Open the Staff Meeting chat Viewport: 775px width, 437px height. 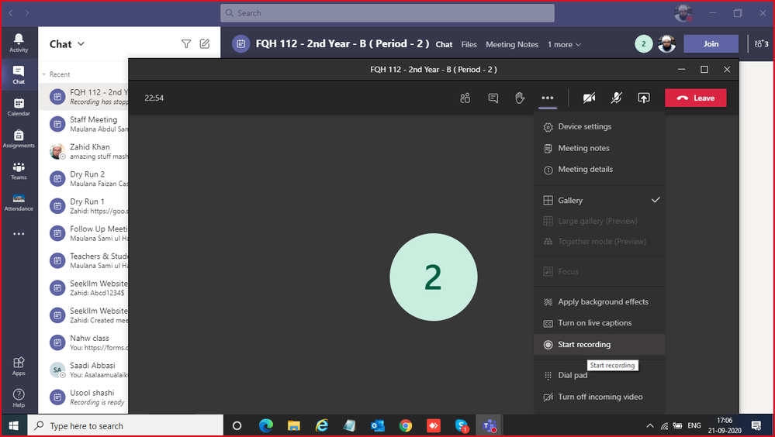pyautogui.click(x=83, y=124)
